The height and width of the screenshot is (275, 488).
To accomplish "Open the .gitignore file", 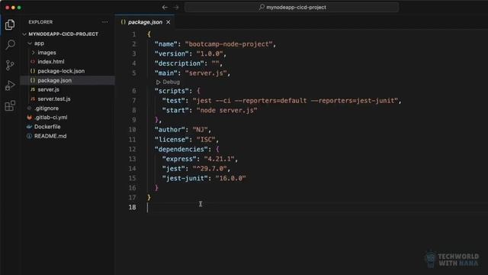I will [x=47, y=108].
